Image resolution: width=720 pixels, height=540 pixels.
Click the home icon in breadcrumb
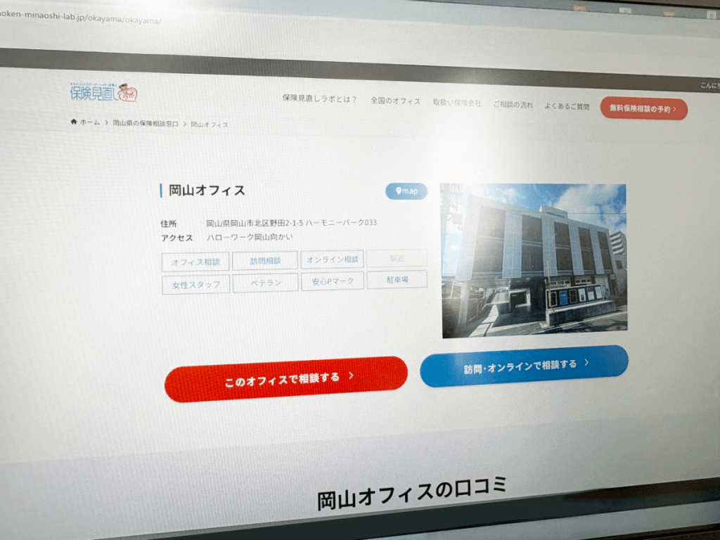[74, 122]
